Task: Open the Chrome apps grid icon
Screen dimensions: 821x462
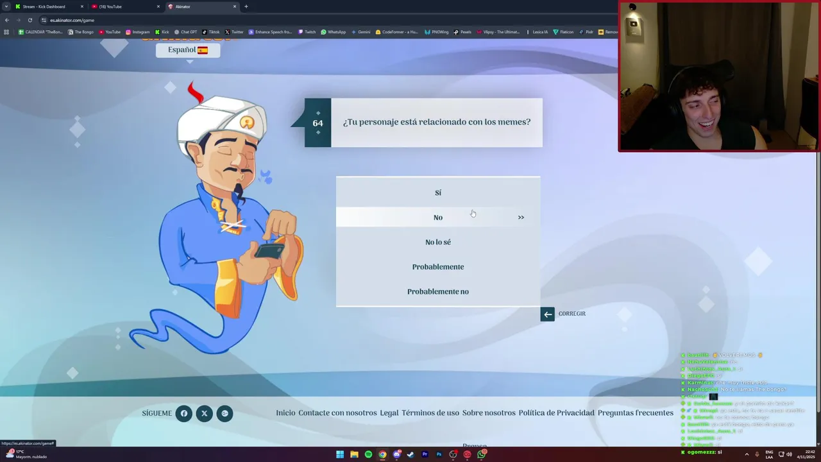Action: [6, 32]
